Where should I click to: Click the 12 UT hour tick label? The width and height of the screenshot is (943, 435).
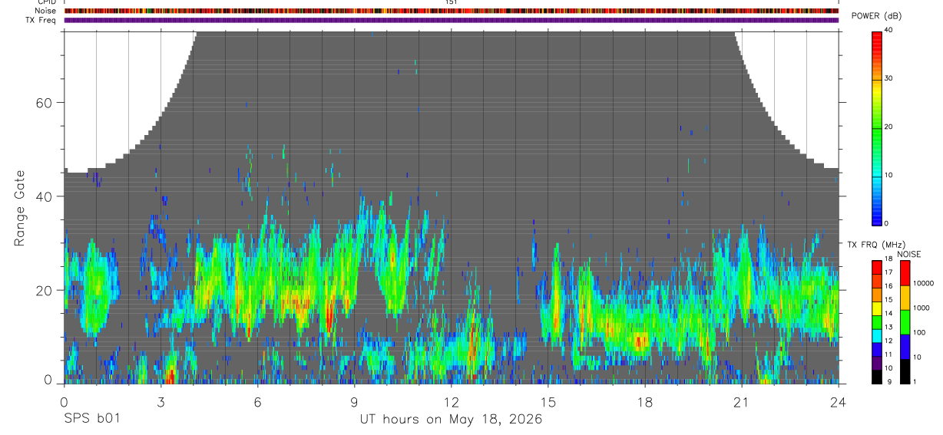click(451, 402)
